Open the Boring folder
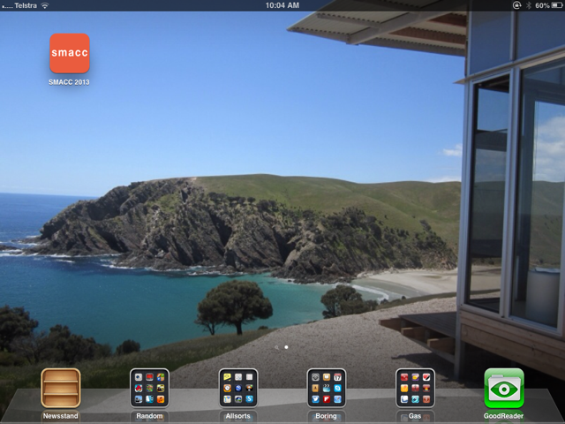This screenshot has width=565, height=424. pyautogui.click(x=327, y=388)
